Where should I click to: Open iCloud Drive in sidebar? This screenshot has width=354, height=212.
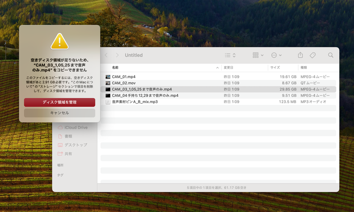(73, 127)
